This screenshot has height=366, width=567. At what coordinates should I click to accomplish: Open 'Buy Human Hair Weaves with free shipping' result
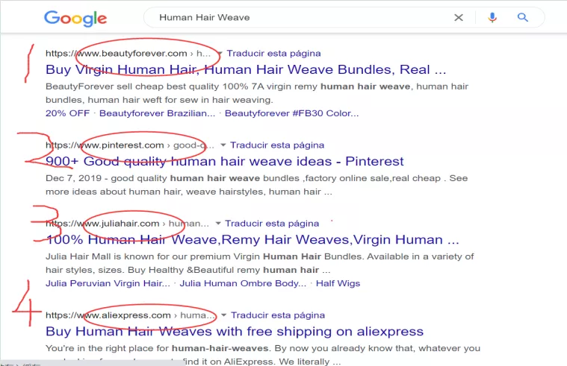235,332
